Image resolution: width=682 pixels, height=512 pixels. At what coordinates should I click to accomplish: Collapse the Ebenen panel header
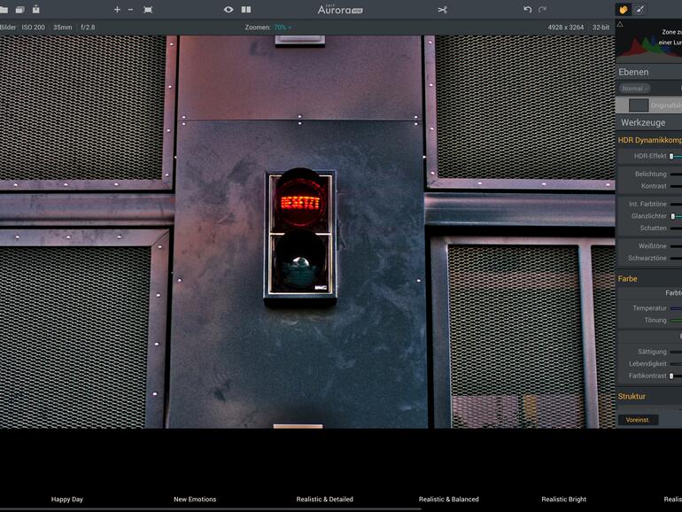pyautogui.click(x=649, y=72)
